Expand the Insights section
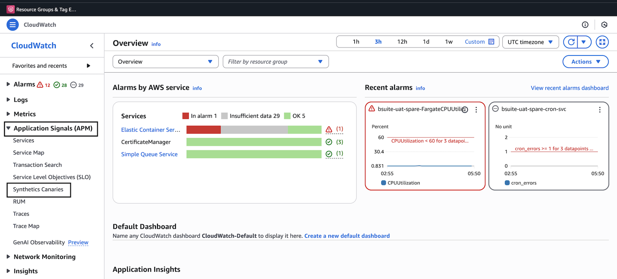 click(8, 271)
